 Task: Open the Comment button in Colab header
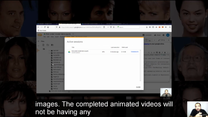(x=147, y=35)
